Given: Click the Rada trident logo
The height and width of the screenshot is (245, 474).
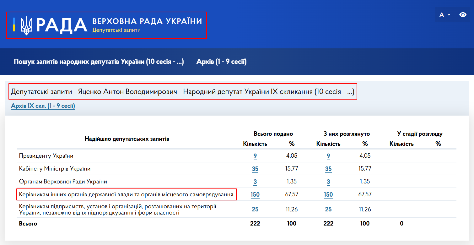Looking at the screenshot, I should coord(26,25).
